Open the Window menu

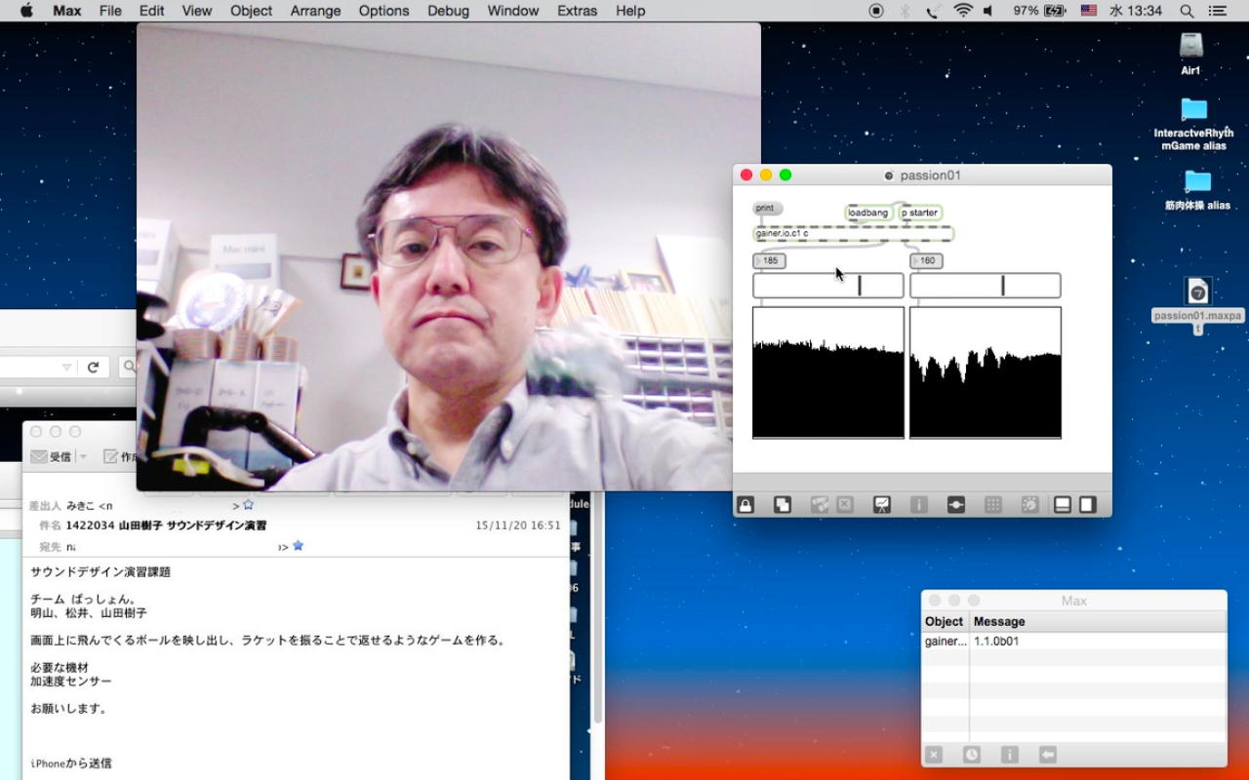pos(513,11)
